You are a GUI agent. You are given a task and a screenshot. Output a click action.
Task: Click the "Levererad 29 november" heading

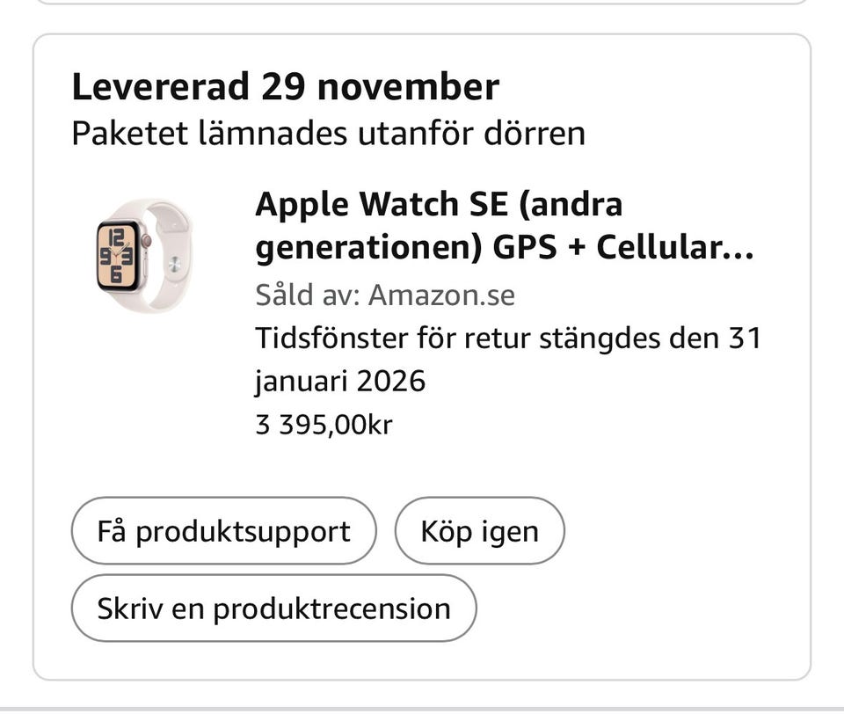pyautogui.click(x=285, y=85)
